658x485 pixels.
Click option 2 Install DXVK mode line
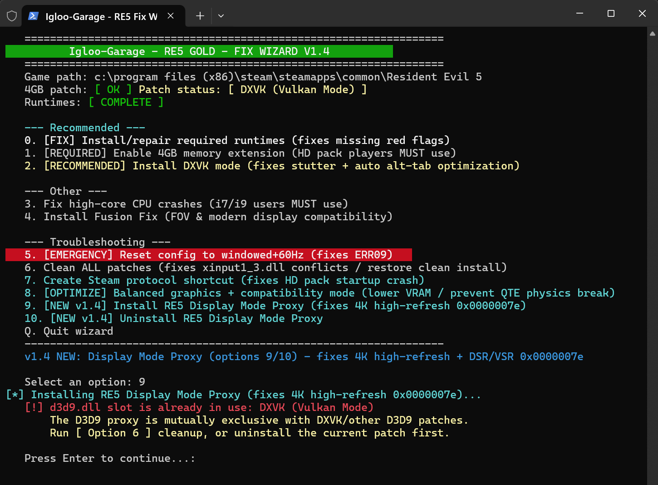[272, 166]
